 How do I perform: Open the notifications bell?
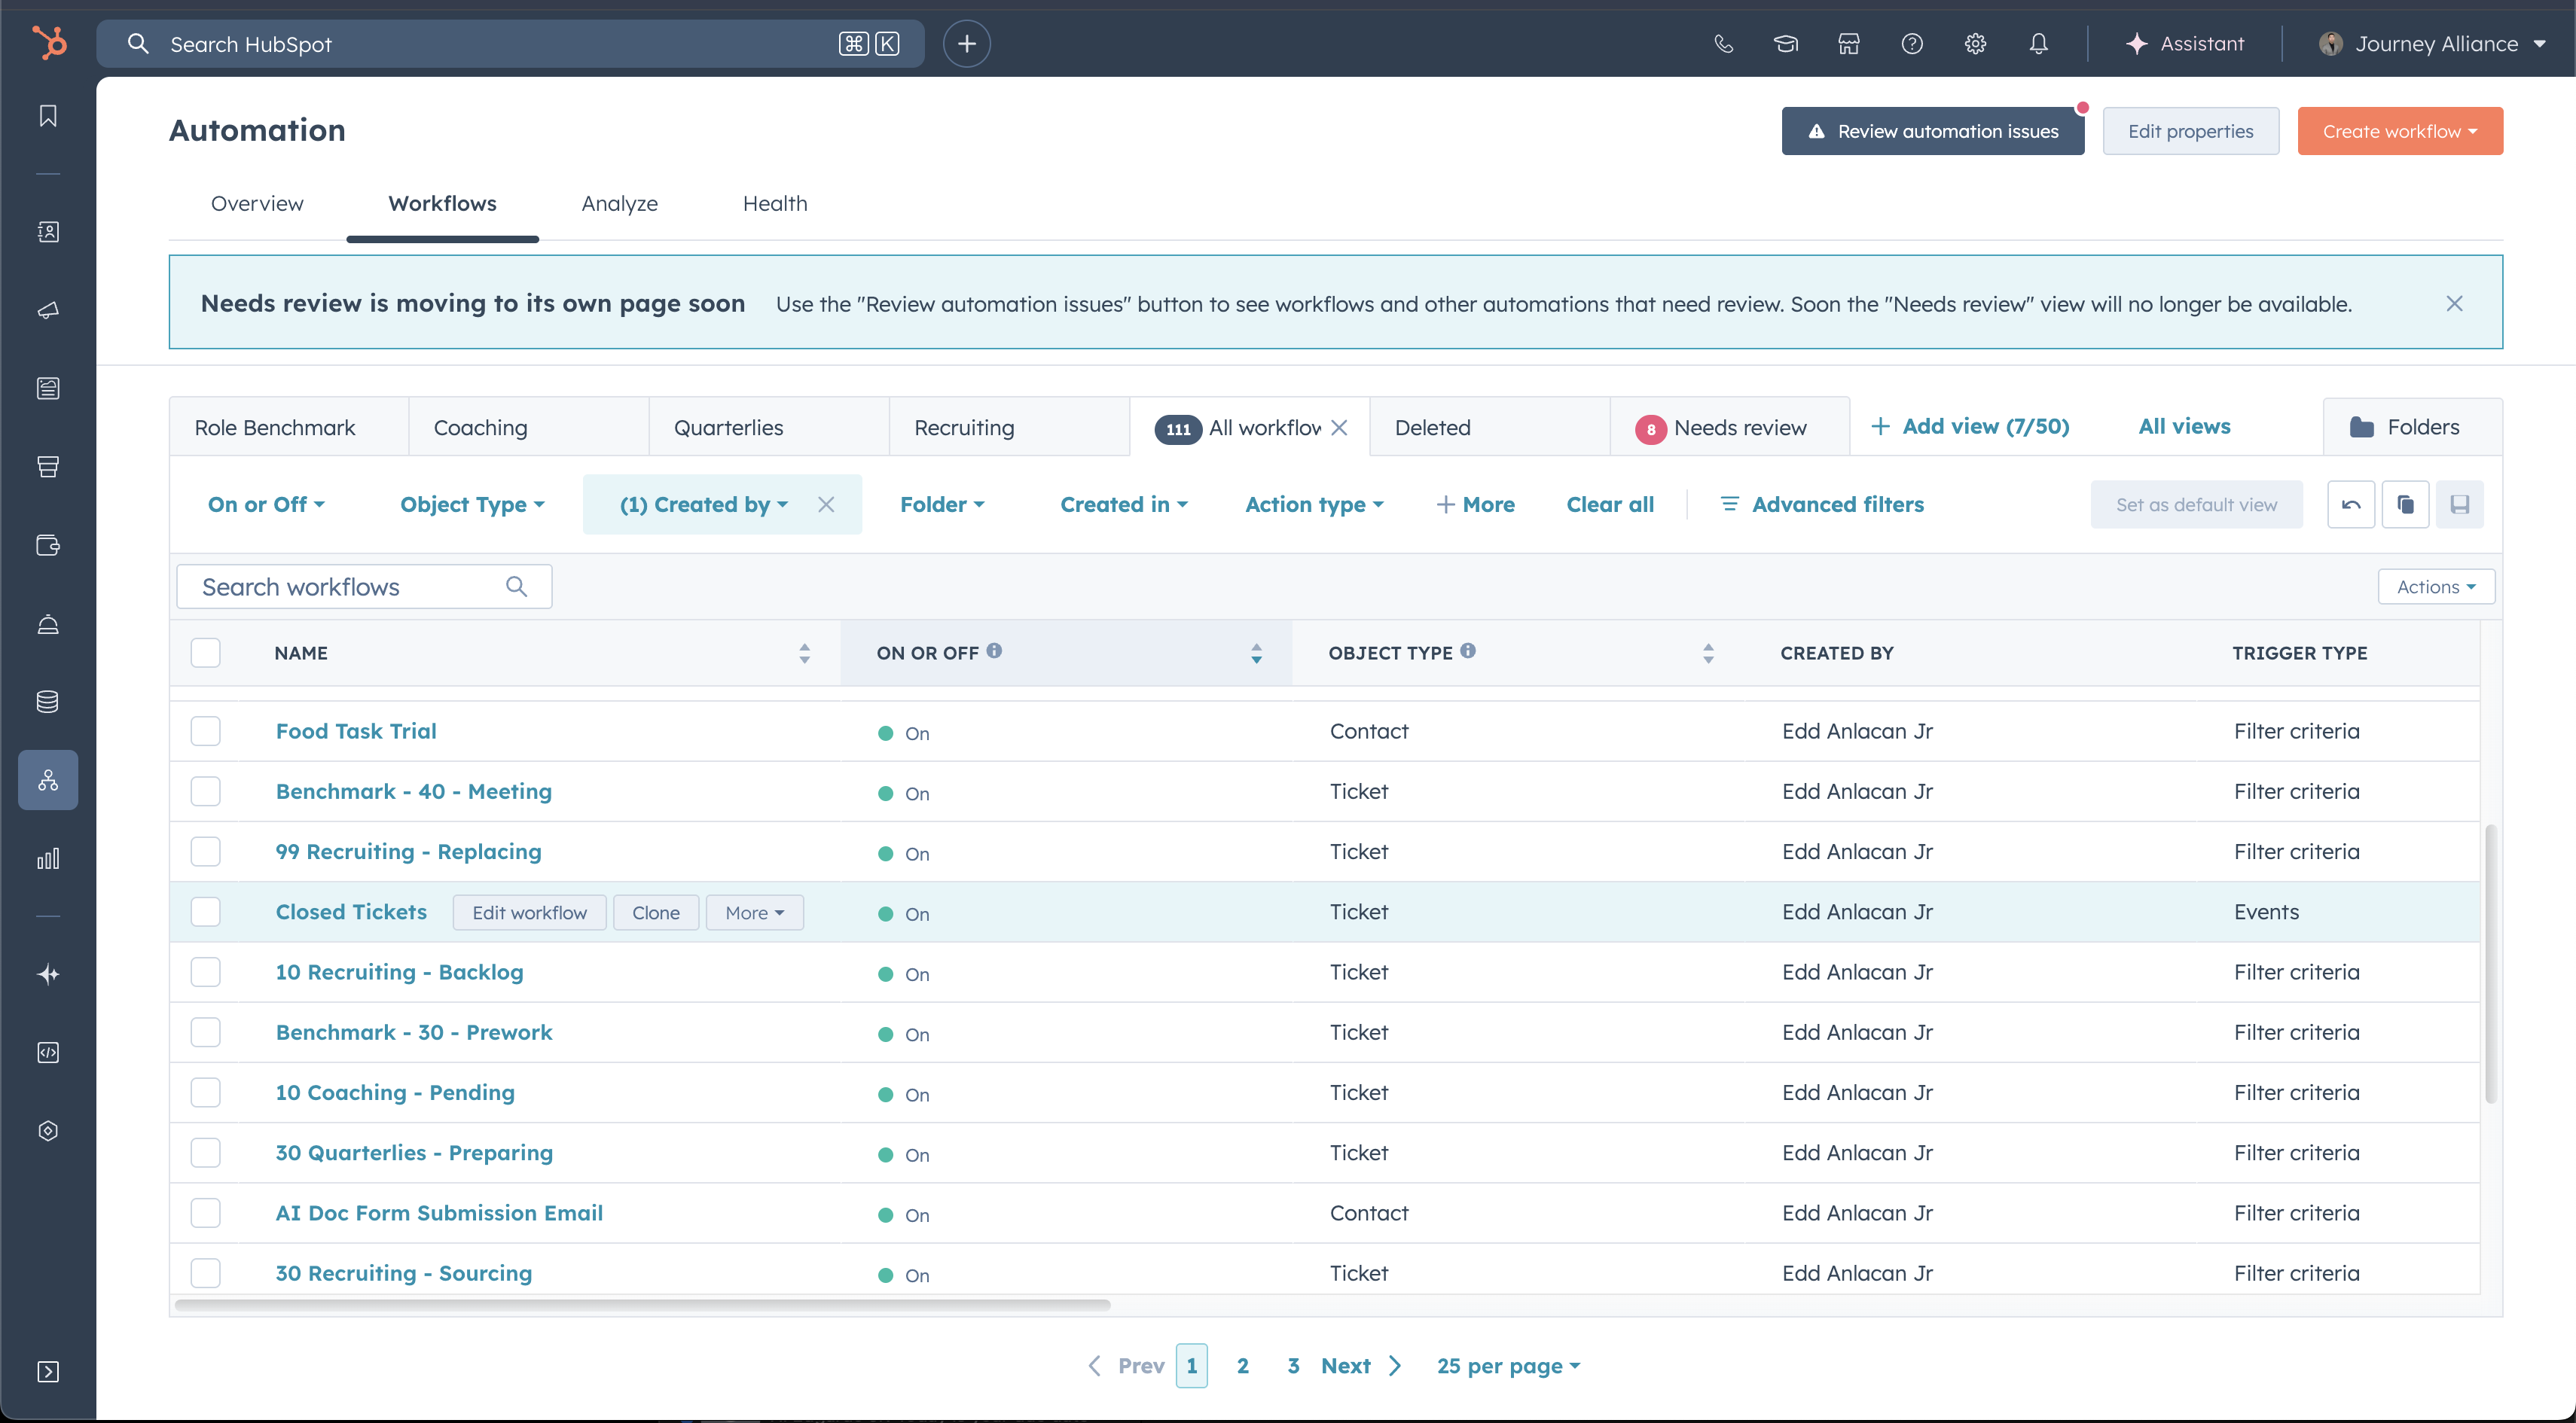[2038, 44]
